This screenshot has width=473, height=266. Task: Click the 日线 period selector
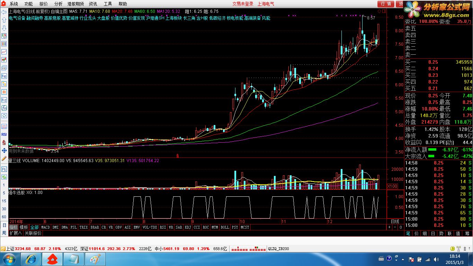click(x=395, y=221)
